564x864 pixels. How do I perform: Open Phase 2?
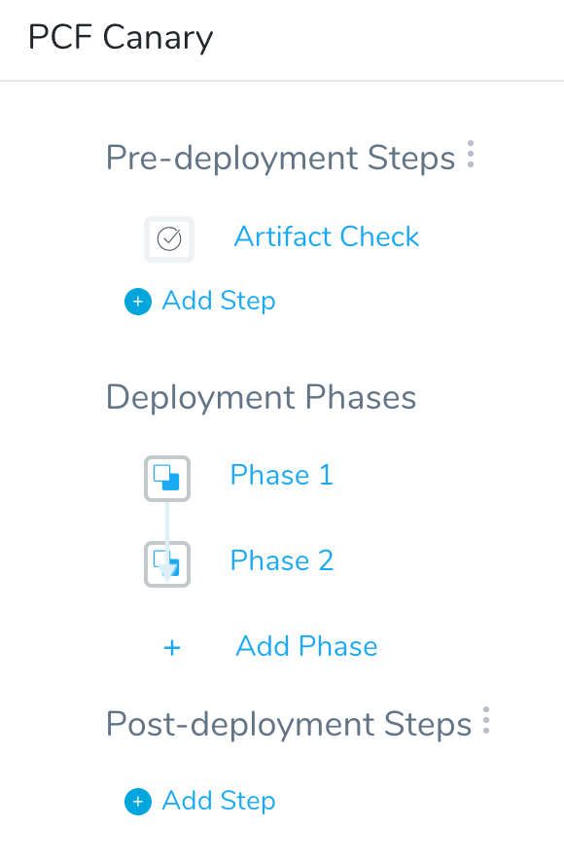pos(282,560)
